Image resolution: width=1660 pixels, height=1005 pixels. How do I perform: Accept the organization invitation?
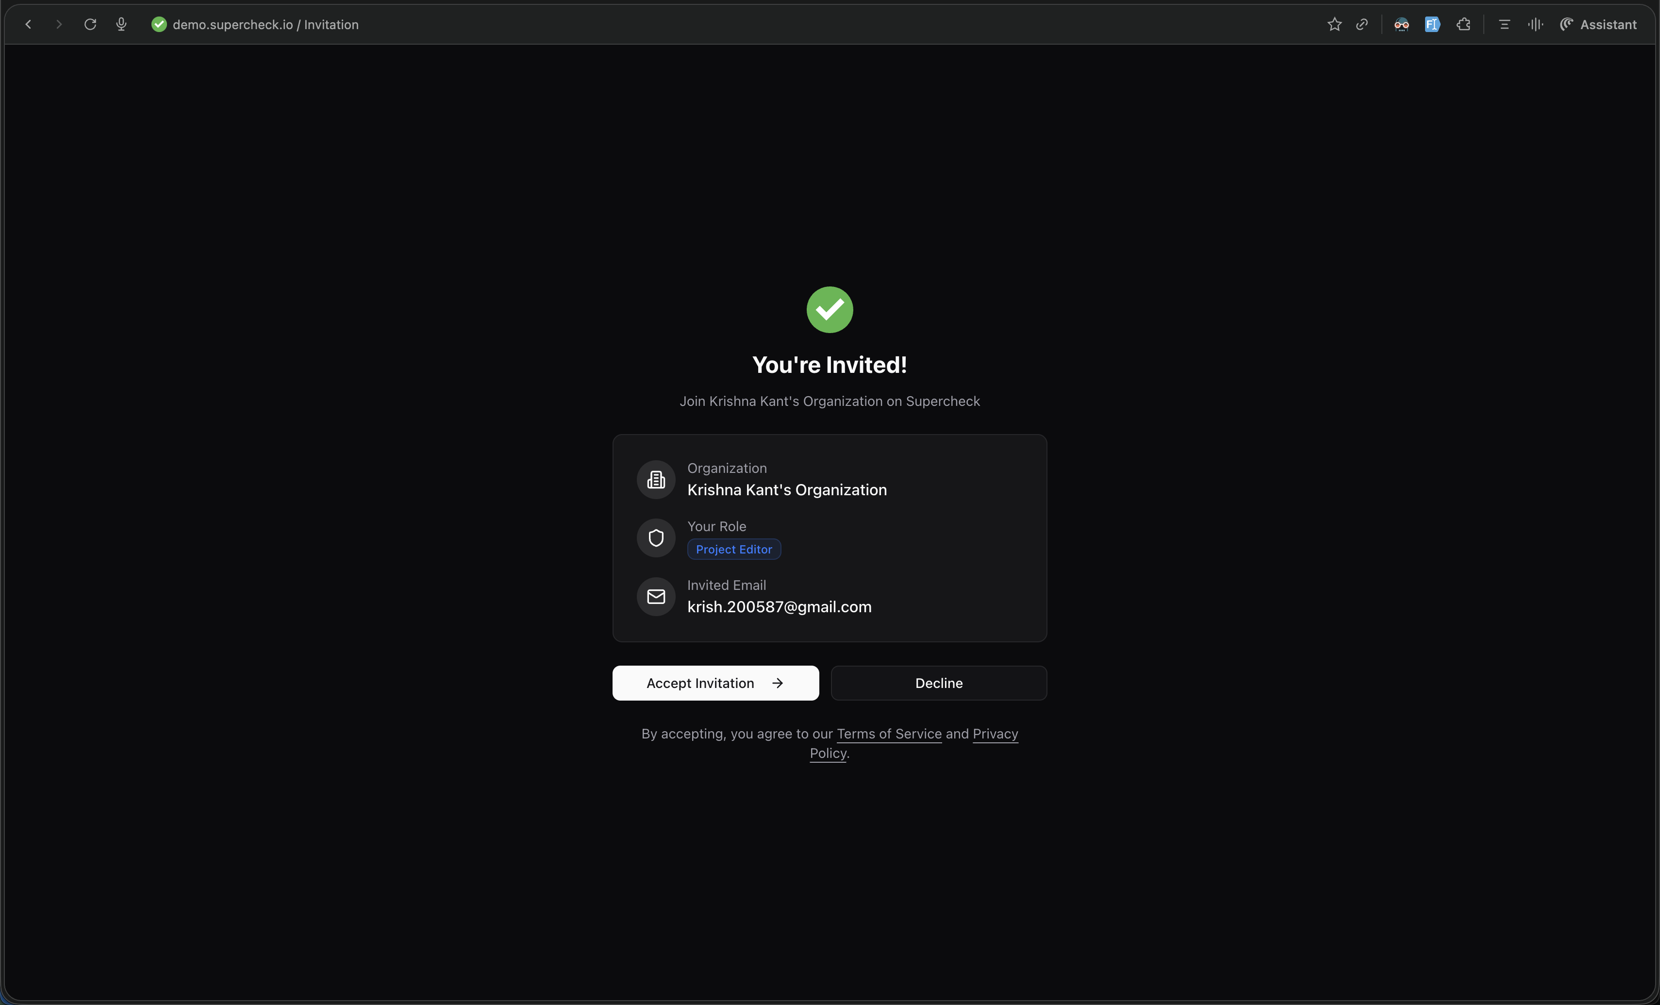click(715, 683)
